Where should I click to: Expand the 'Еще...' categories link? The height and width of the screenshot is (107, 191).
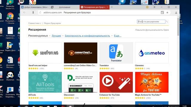[x=118, y=36]
